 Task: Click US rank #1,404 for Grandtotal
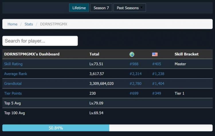click(158, 84)
